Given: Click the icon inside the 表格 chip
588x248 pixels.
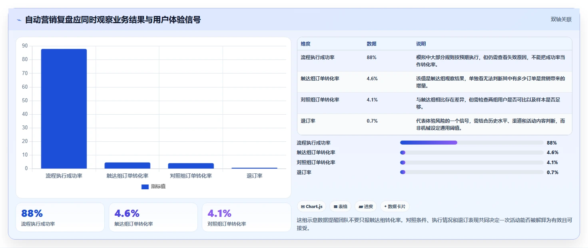Looking at the screenshot, I should [335, 207].
